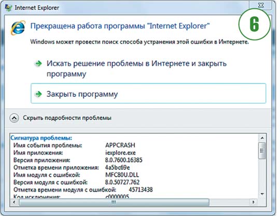Image resolution: width=280 pixels, height=216 pixels.
Task: Click the Internet Explorer title bar icon
Action: [x=9, y=8]
